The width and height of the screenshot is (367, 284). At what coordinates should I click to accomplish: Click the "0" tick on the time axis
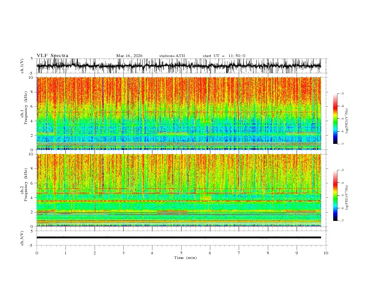point(37,253)
